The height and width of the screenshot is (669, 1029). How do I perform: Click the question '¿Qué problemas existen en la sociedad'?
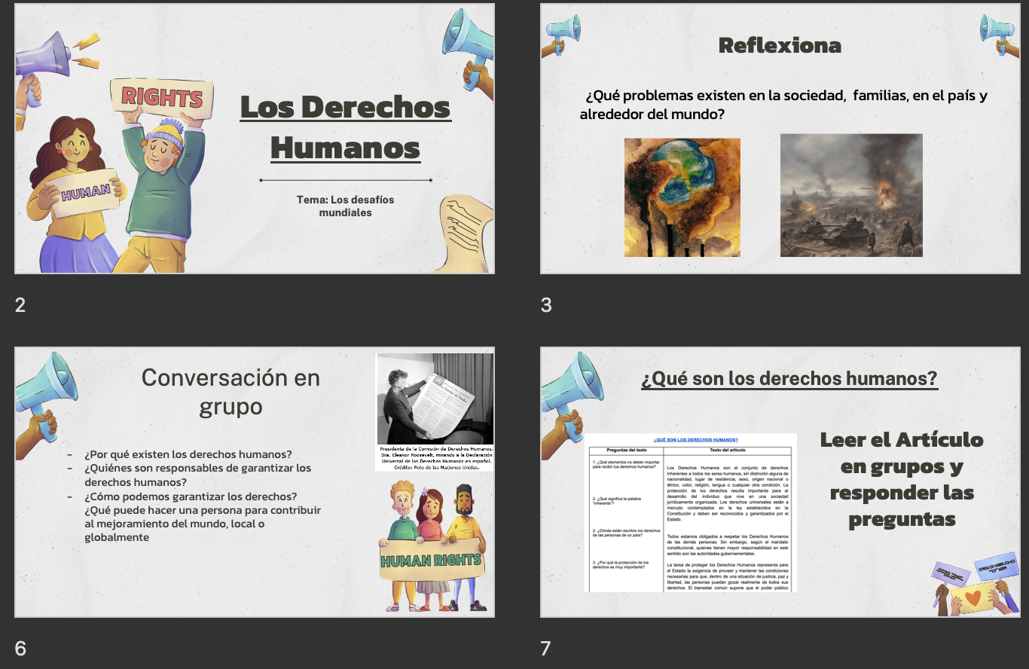[x=783, y=105]
